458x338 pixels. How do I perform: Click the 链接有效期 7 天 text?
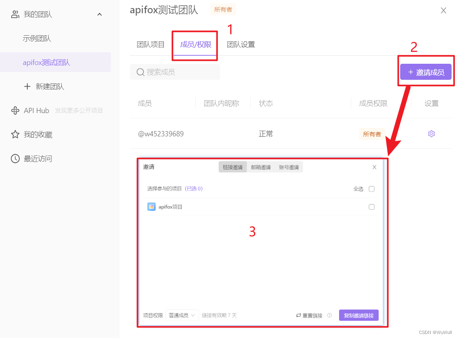(x=219, y=315)
